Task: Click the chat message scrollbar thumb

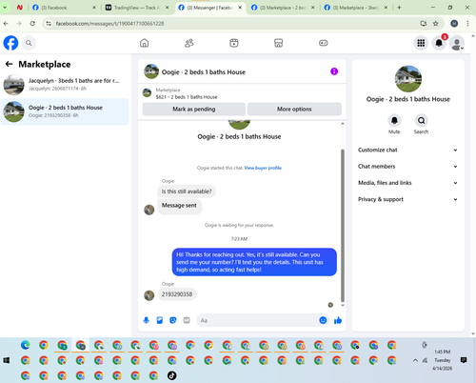Action: 343,226
